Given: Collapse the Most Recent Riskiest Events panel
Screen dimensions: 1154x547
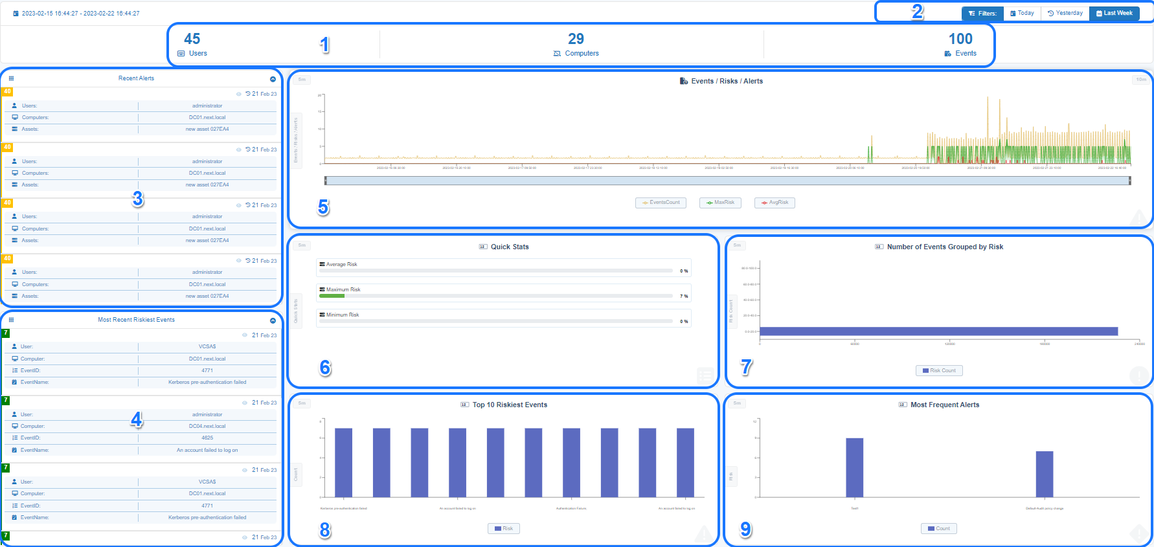Looking at the screenshot, I should pos(273,320).
